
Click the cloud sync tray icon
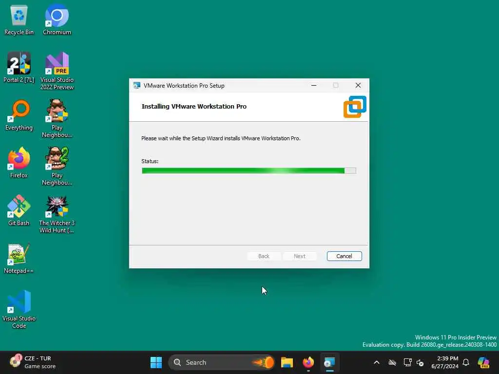tap(392, 362)
